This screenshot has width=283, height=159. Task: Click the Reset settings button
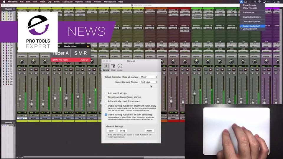click(x=149, y=131)
